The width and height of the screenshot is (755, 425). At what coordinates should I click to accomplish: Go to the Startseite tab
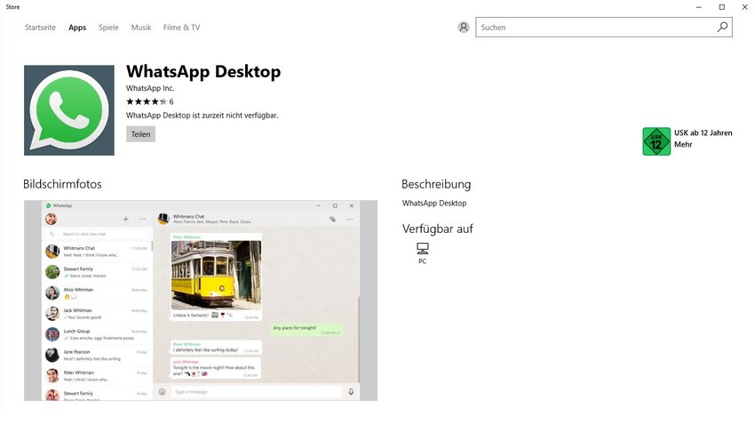(41, 28)
